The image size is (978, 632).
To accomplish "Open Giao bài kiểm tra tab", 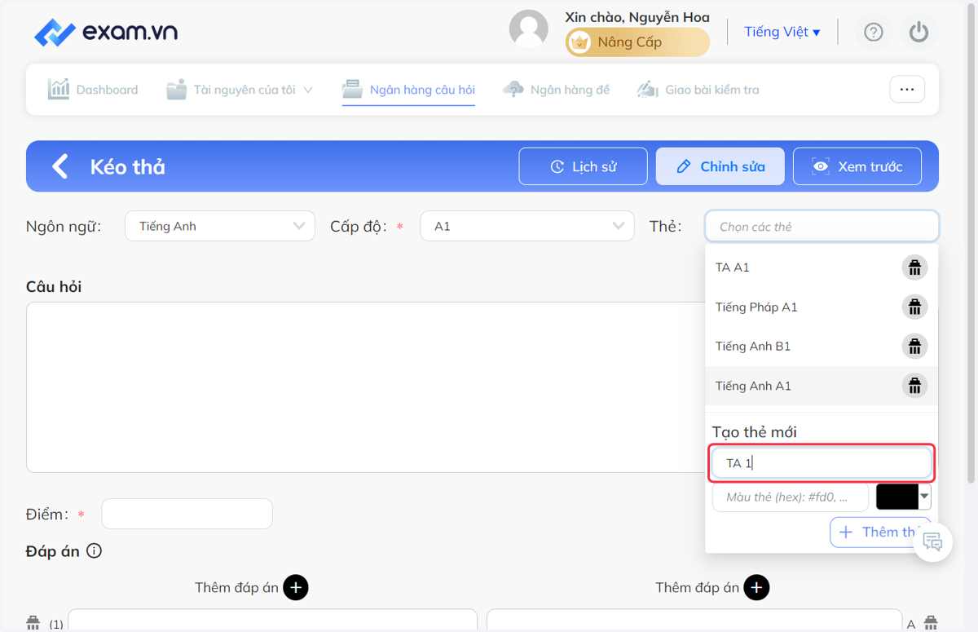I will tap(698, 90).
